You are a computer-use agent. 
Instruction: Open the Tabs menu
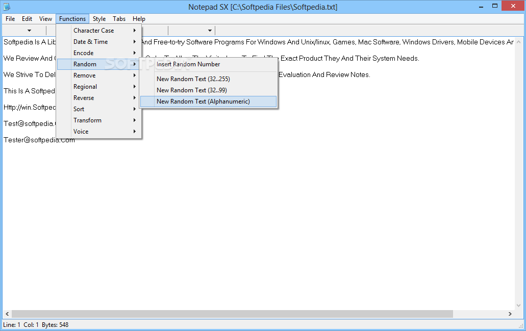point(119,19)
